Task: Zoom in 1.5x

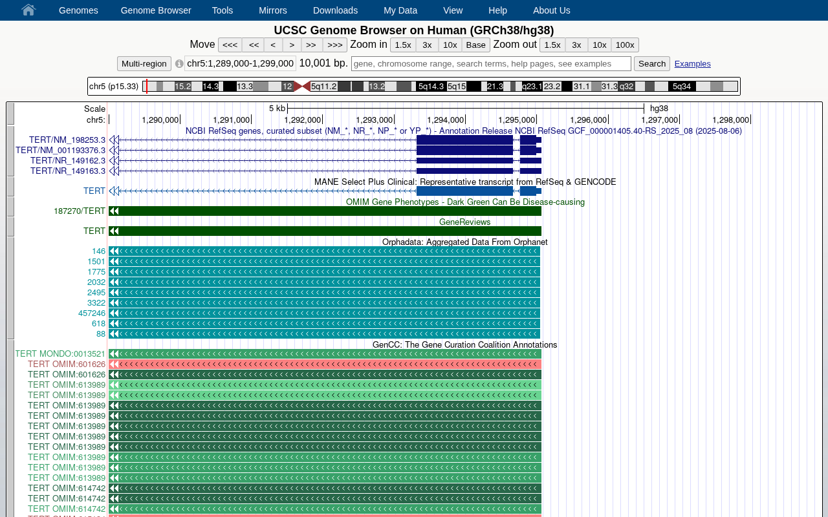Action: tap(403, 45)
